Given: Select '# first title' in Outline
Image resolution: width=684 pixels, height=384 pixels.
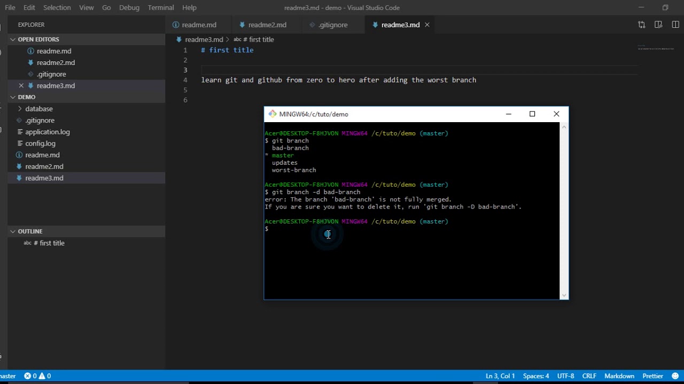Looking at the screenshot, I should coord(49,243).
